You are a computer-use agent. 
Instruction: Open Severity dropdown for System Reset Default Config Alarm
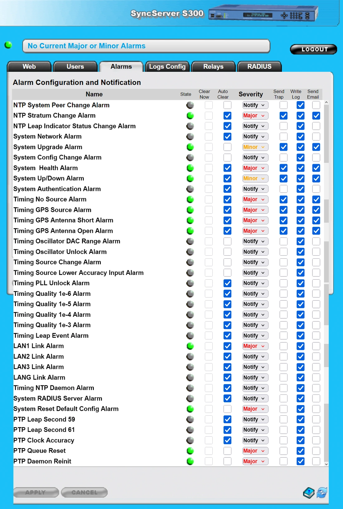click(255, 409)
